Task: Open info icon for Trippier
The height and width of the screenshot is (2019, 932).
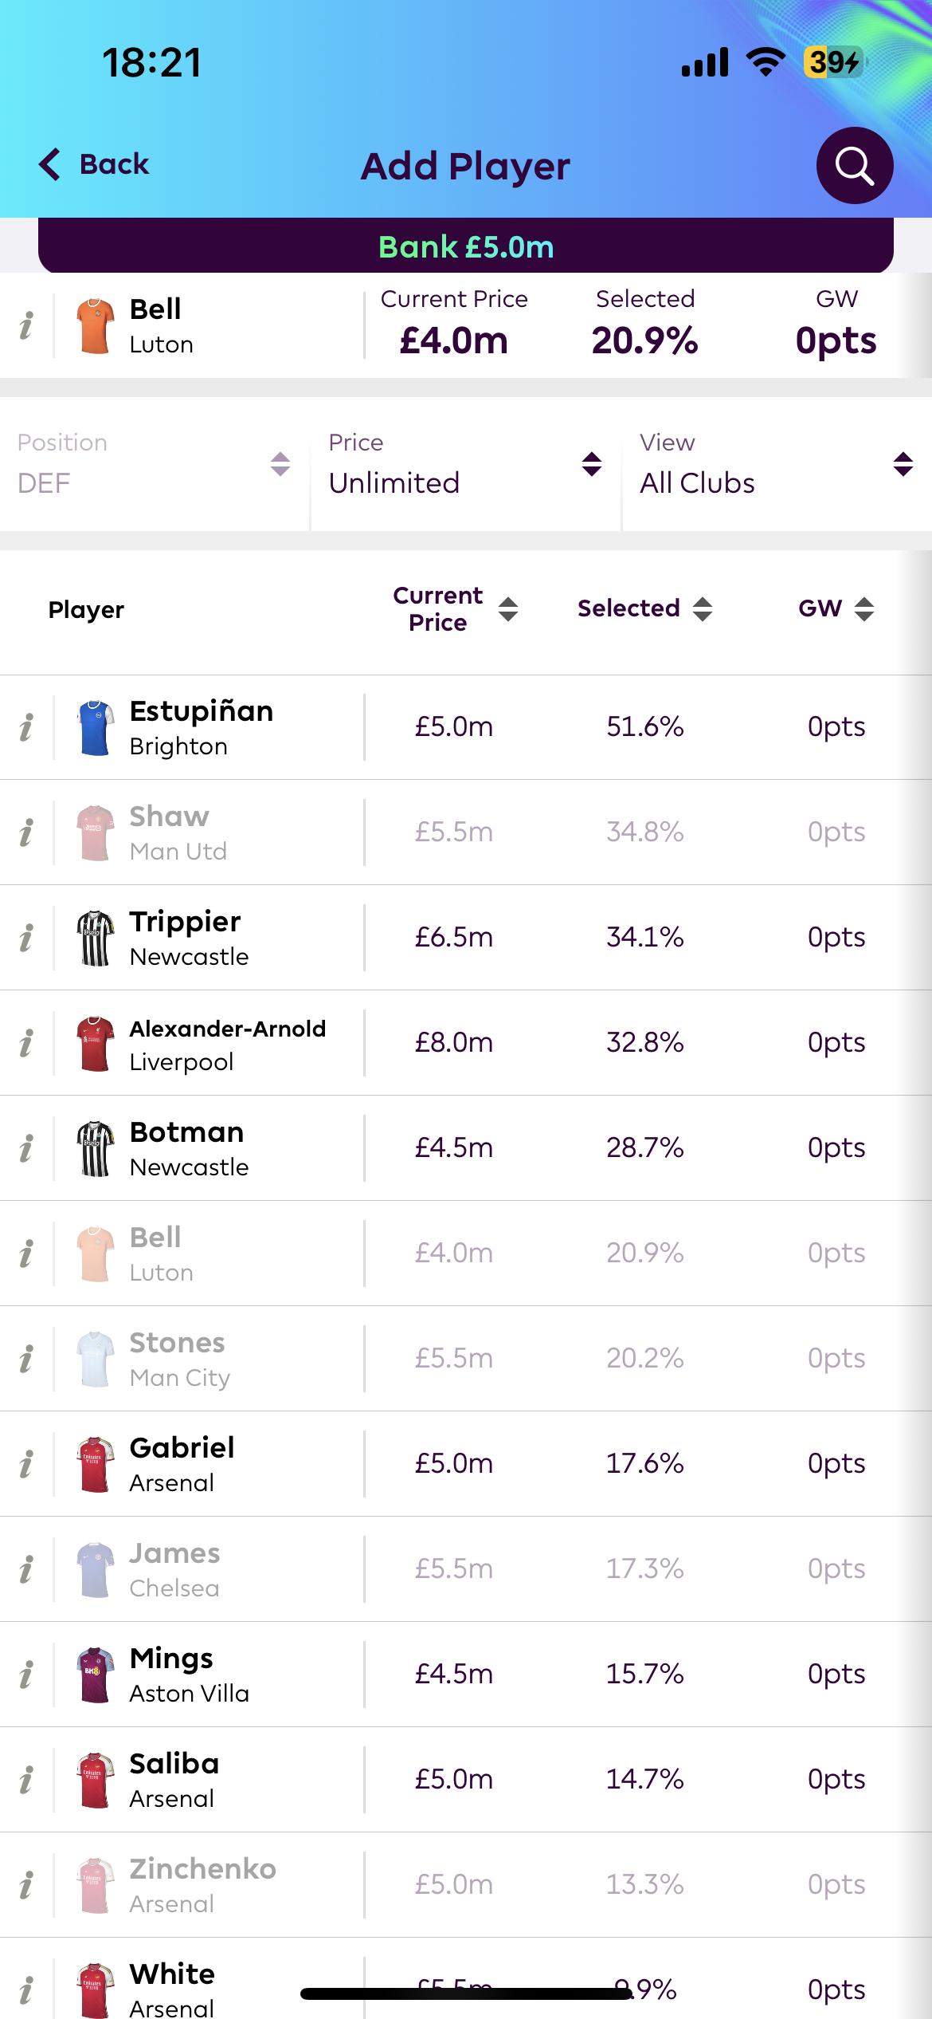Action: click(x=26, y=938)
